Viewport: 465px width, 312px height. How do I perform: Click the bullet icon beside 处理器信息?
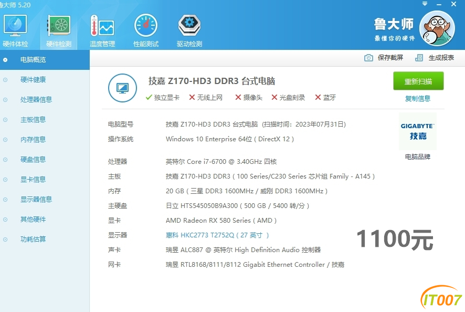(5, 100)
